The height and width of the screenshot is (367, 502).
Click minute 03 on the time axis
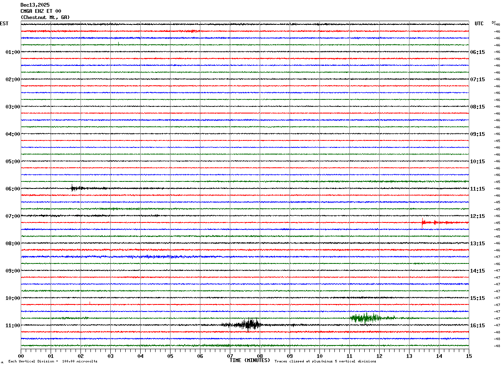click(x=110, y=356)
